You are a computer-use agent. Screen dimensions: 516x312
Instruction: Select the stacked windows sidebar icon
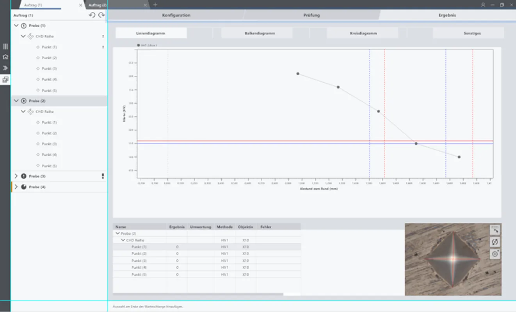(5, 80)
